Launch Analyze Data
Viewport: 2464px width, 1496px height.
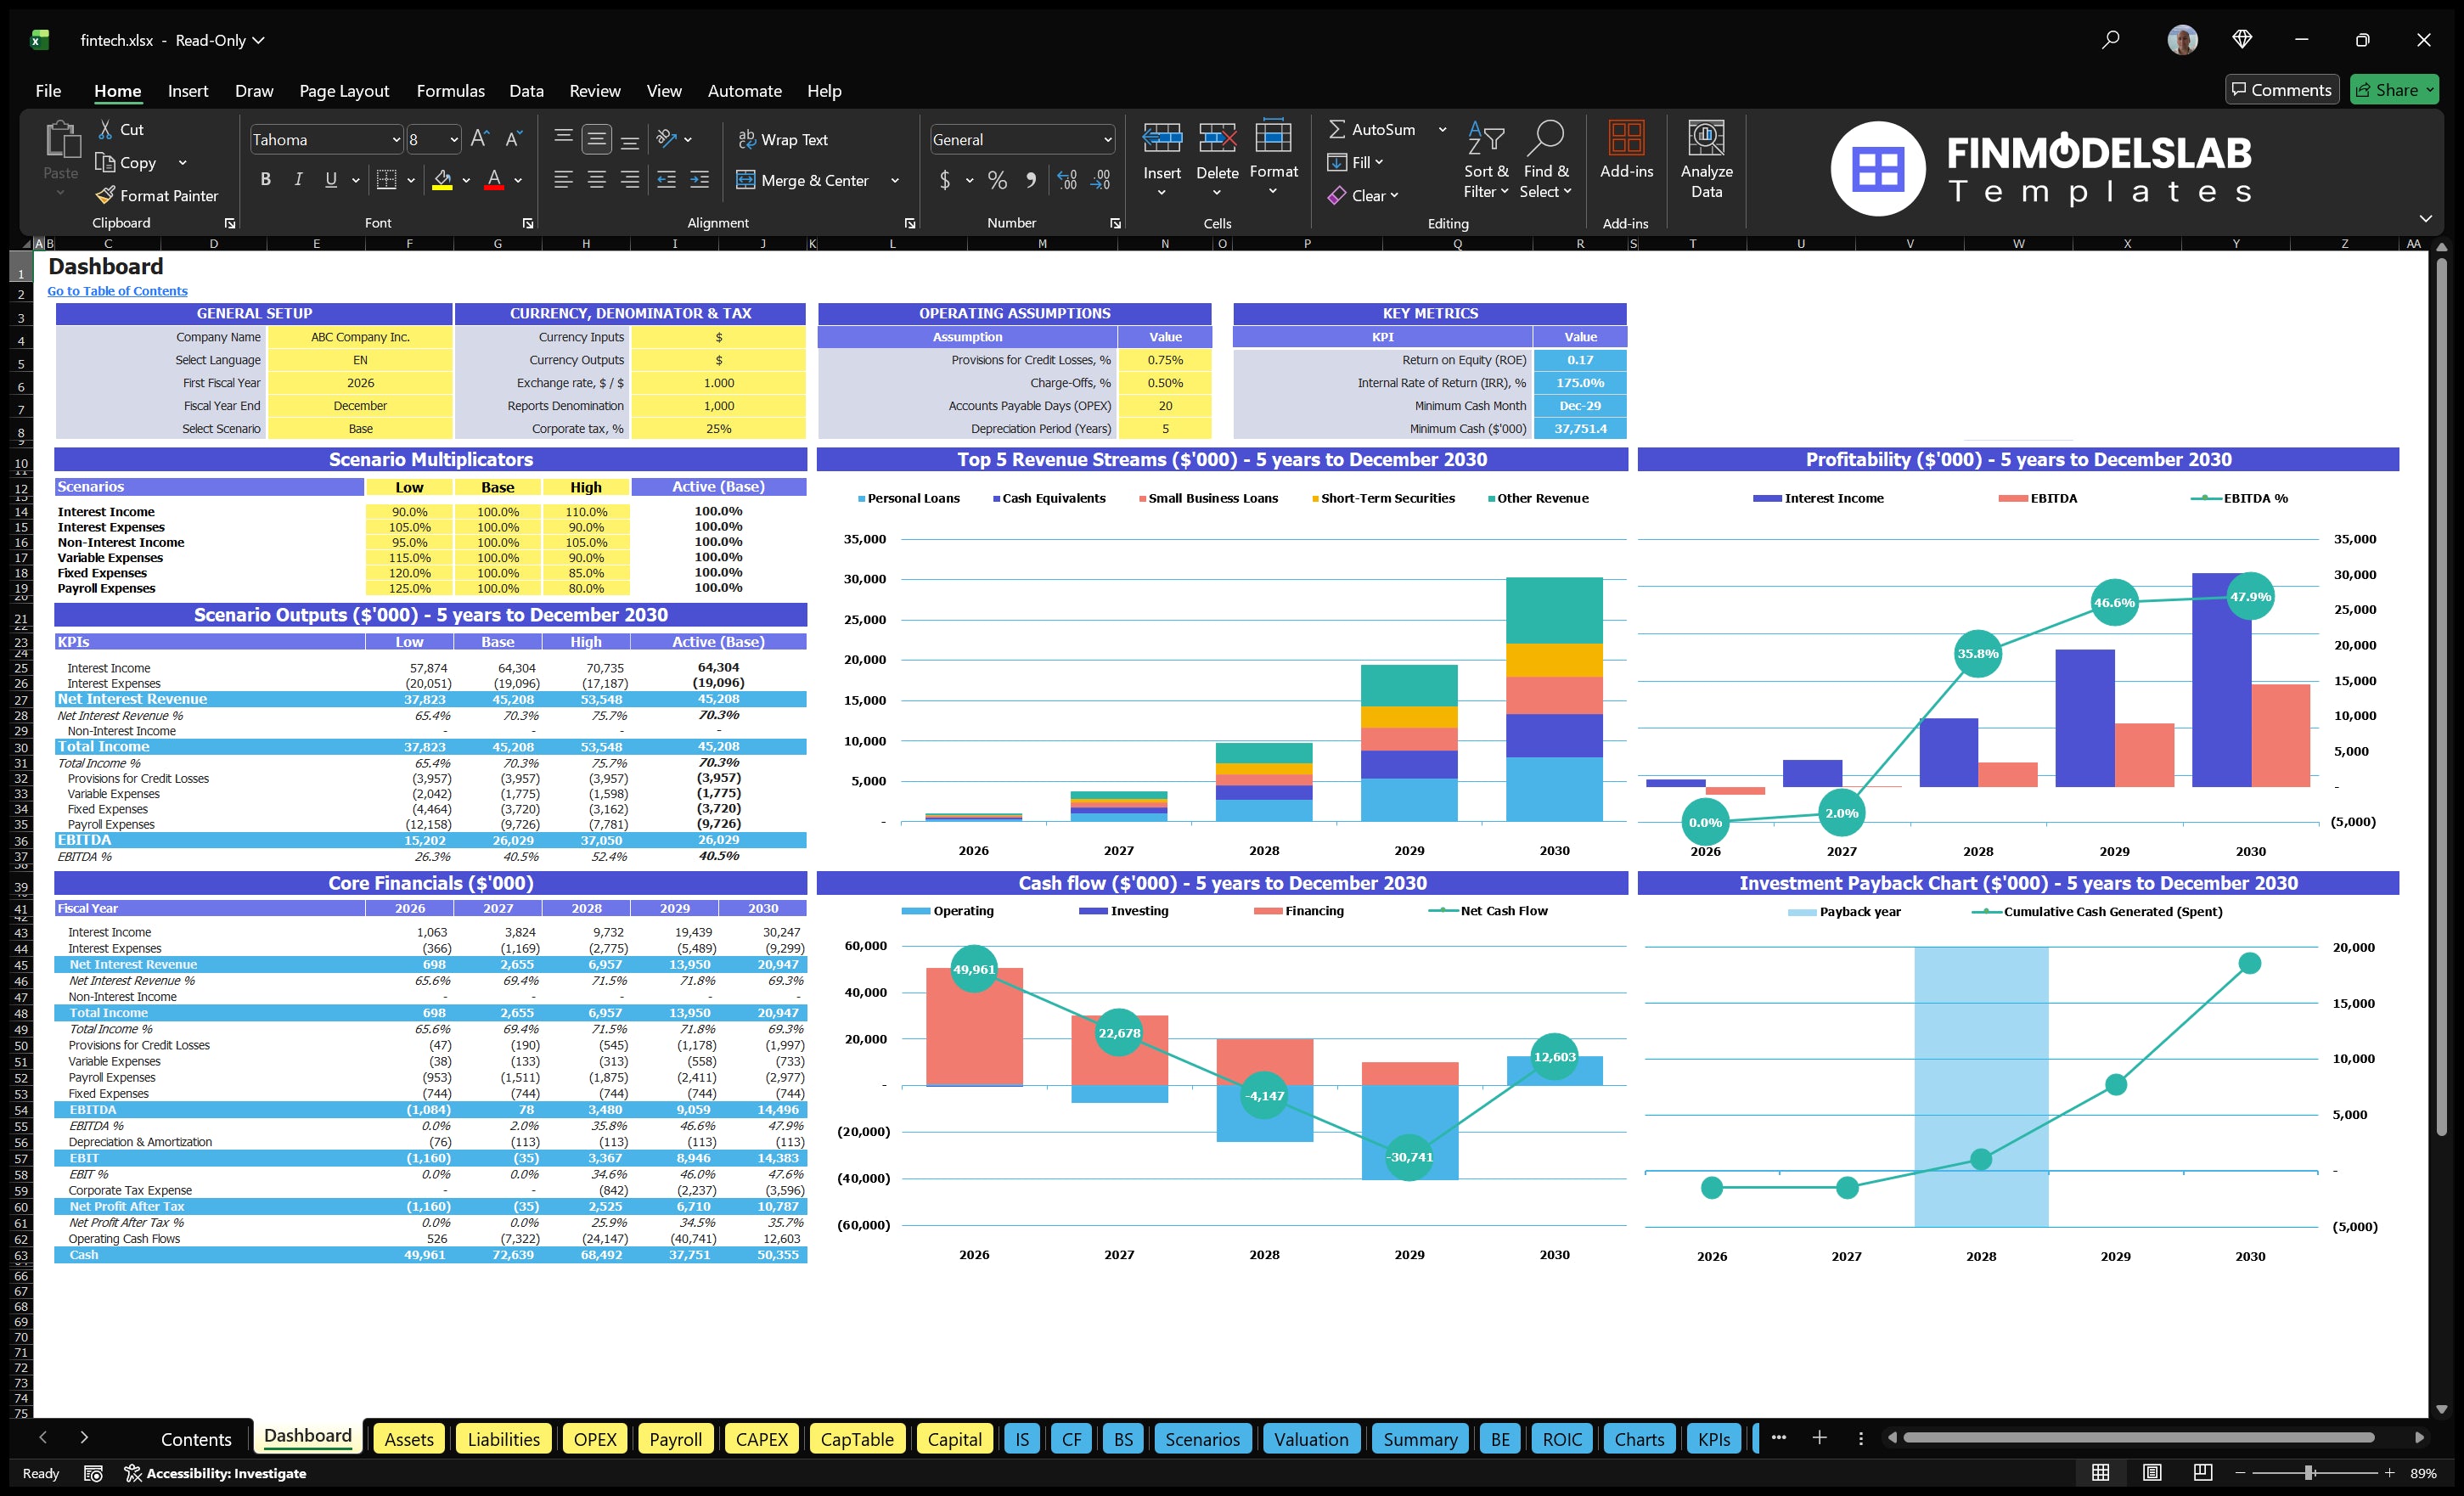[1707, 160]
